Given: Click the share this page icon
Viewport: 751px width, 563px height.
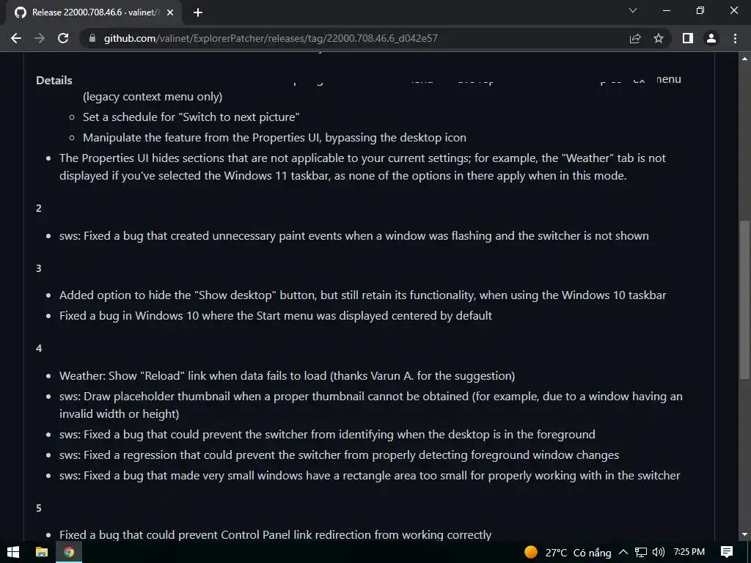Looking at the screenshot, I should point(635,38).
